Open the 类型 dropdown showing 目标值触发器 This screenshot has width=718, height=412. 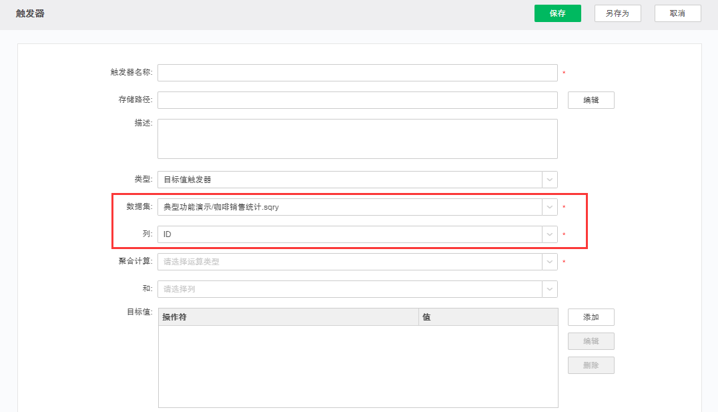pos(549,179)
